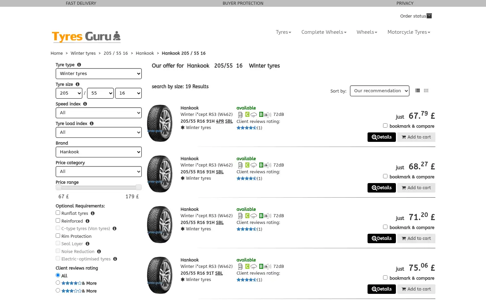486x304 pixels.
Task: Show info for Speed index
Action: (85, 104)
